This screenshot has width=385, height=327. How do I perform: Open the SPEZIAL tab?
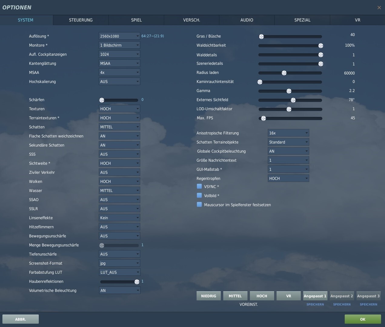pos(302,20)
